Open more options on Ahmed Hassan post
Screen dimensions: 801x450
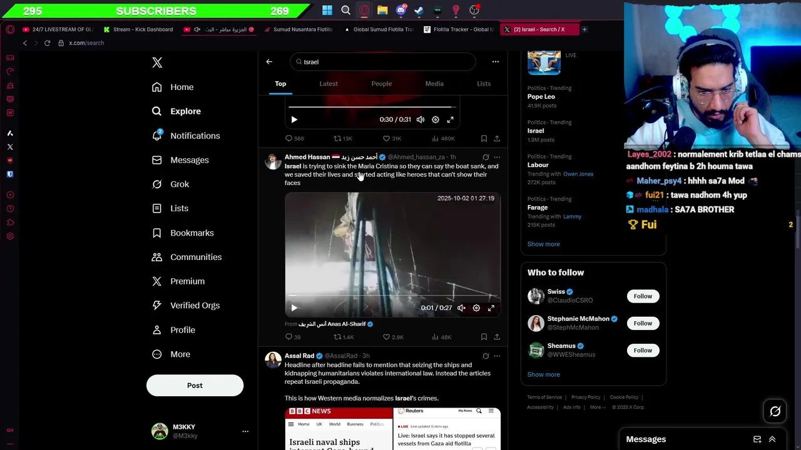coord(497,157)
